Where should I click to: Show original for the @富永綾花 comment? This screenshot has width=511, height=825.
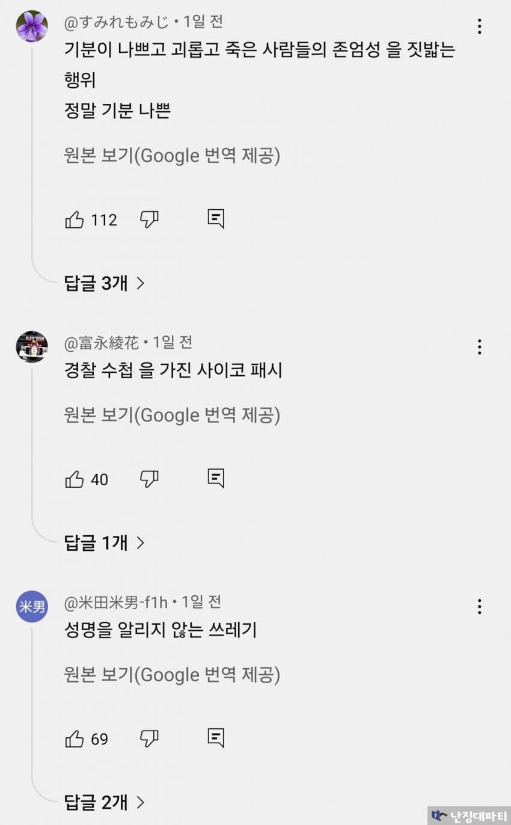tap(172, 416)
